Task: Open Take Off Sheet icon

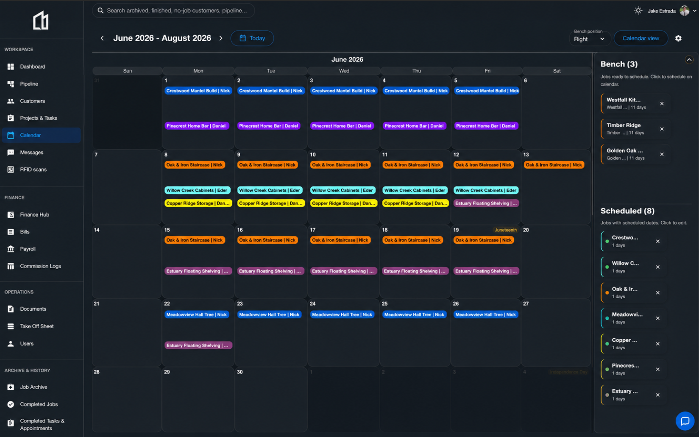Action: coord(11,326)
